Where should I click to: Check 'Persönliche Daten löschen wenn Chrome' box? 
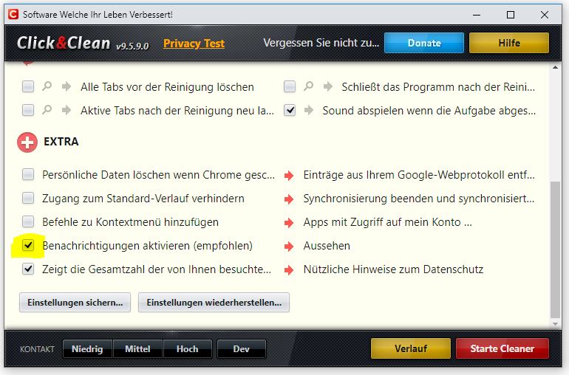pos(28,174)
